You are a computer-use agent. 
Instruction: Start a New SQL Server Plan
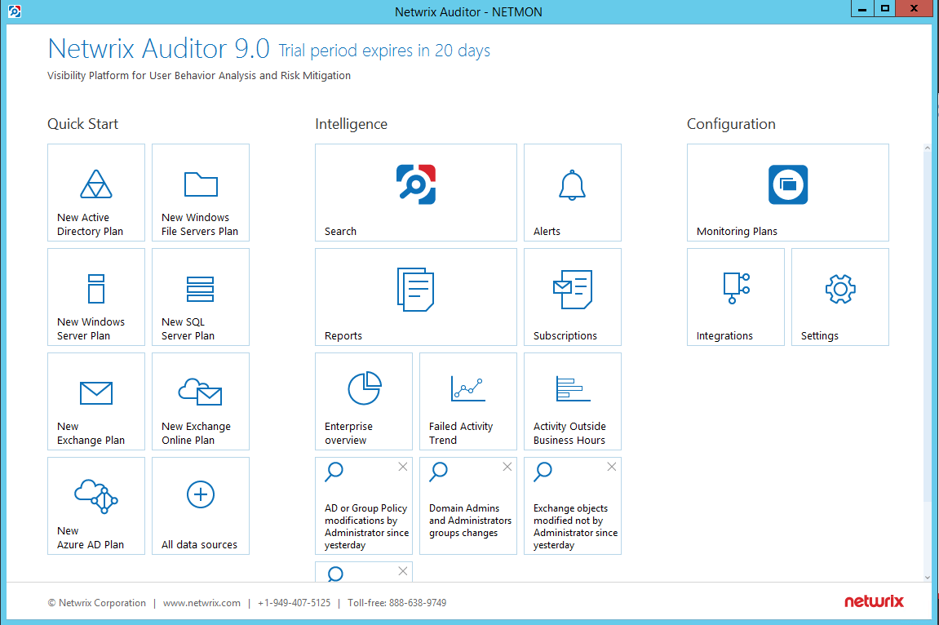(201, 297)
